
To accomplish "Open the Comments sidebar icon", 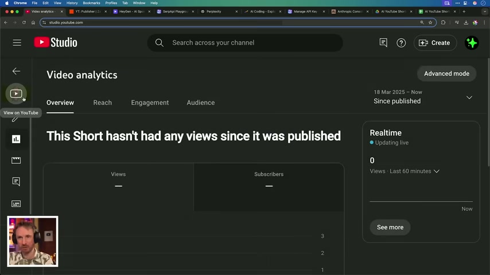I will click(x=16, y=182).
